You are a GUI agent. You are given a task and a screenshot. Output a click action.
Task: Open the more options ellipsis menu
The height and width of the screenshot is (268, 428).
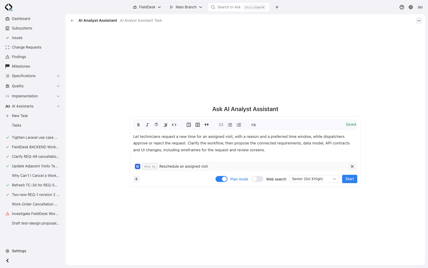(419, 21)
